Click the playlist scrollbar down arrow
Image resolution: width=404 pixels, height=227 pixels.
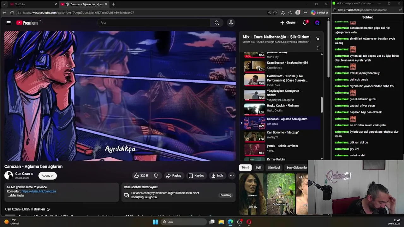coord(322,159)
